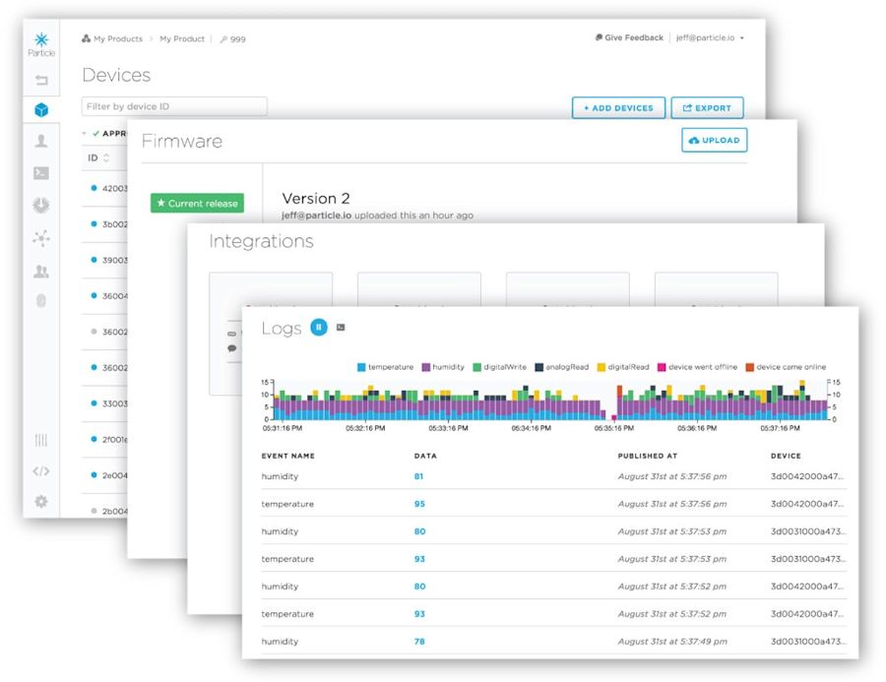Image resolution: width=886 pixels, height=682 pixels.
Task: Click the 05:35:16 PM chart axis label
Action: [x=614, y=428]
